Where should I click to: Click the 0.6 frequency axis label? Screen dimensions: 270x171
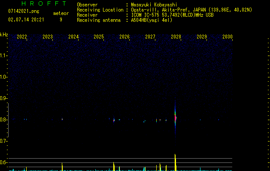(x=3, y=162)
